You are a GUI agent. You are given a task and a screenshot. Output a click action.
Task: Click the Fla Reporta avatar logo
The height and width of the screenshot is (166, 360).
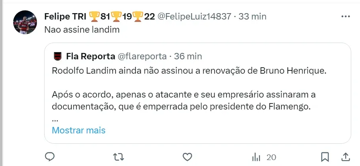(x=58, y=56)
